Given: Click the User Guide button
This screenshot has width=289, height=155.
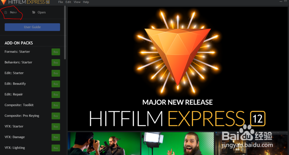Looking at the screenshot, I should pos(32,27).
